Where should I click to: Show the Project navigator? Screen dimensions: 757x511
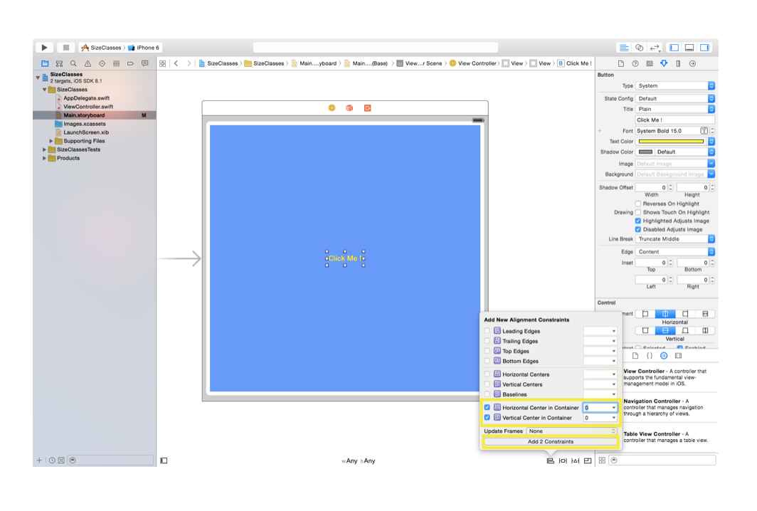click(45, 64)
